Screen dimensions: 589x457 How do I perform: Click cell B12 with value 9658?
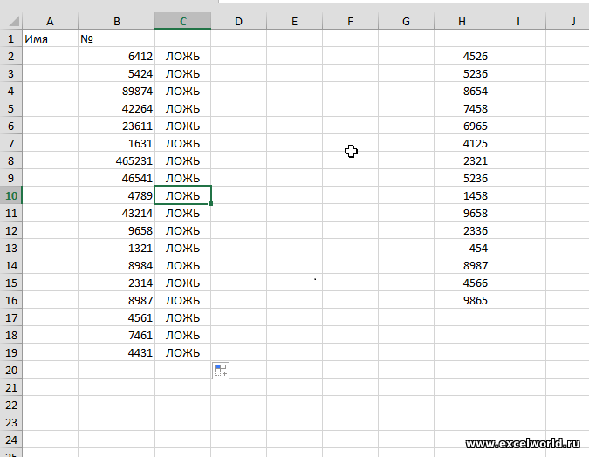pos(116,230)
